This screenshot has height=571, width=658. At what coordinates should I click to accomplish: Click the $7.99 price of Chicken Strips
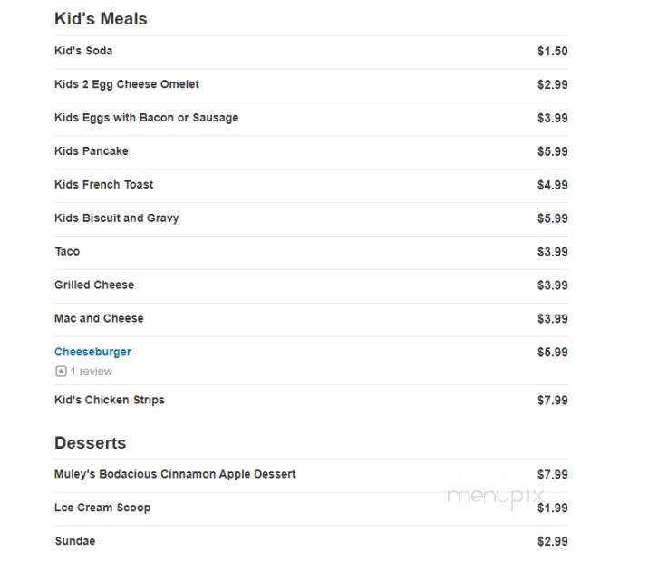pyautogui.click(x=552, y=401)
